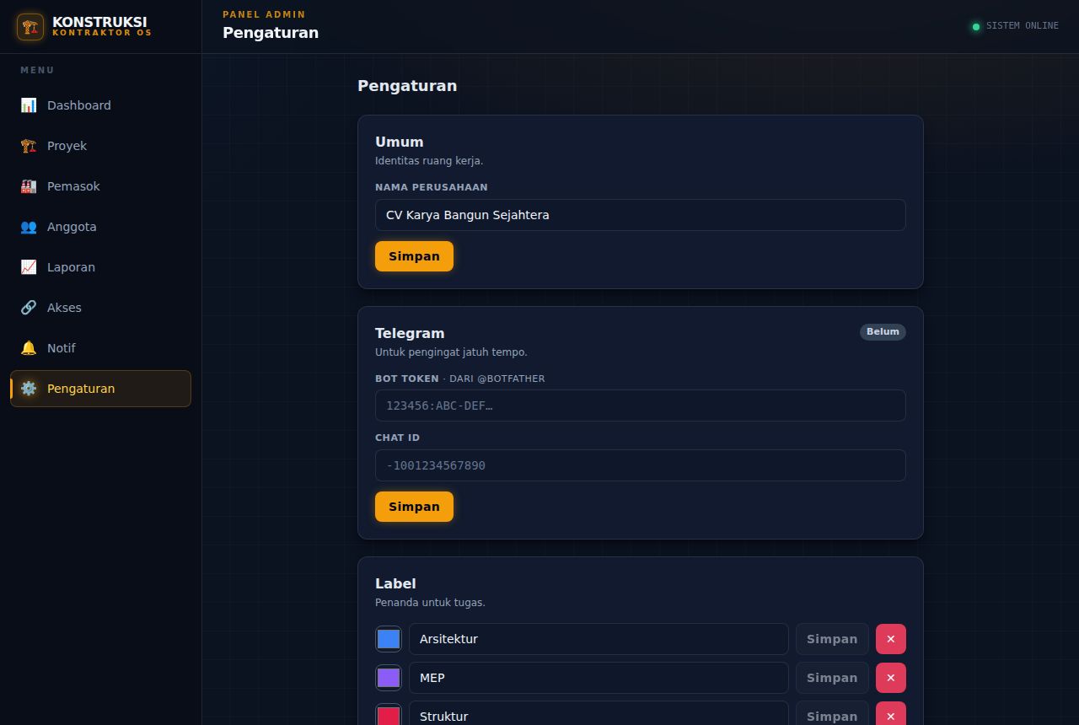Viewport: 1079px width, 725px height.
Task: Click the Laporan trend chart icon
Action: [29, 267]
